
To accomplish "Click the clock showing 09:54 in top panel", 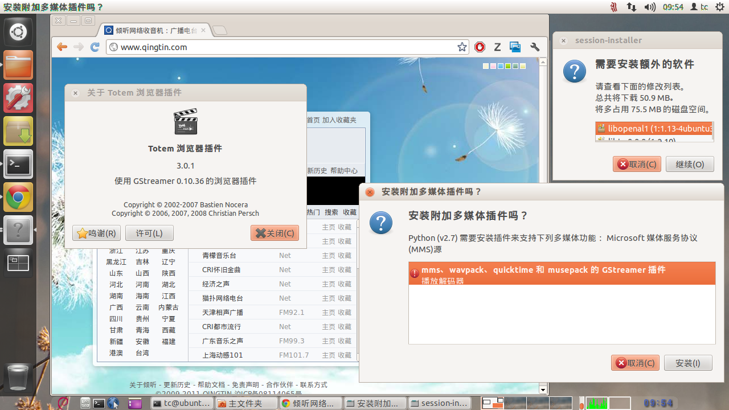I will click(x=673, y=7).
